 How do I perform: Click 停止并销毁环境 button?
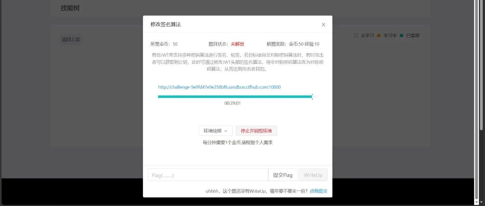coord(257,131)
